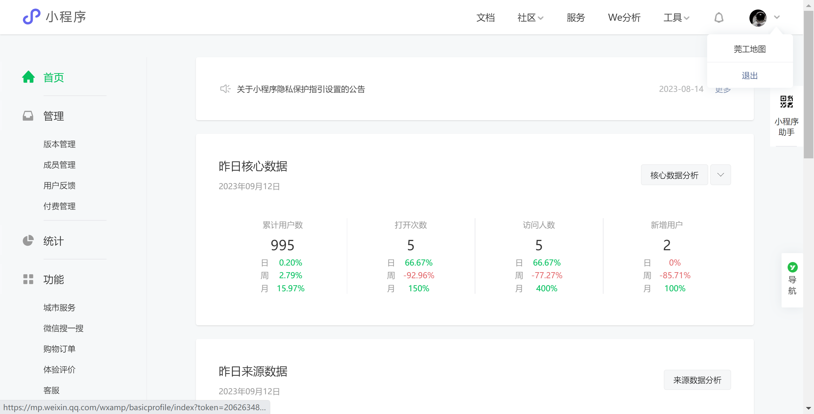Collapse the account menu chevron

[x=777, y=17]
